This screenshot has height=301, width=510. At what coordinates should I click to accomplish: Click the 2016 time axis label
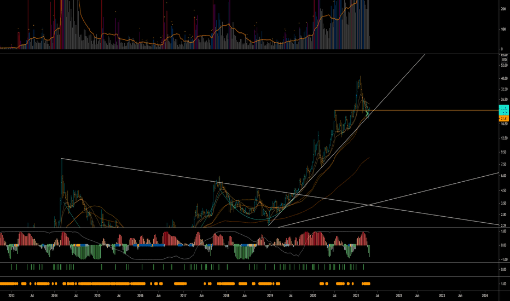point(140,296)
